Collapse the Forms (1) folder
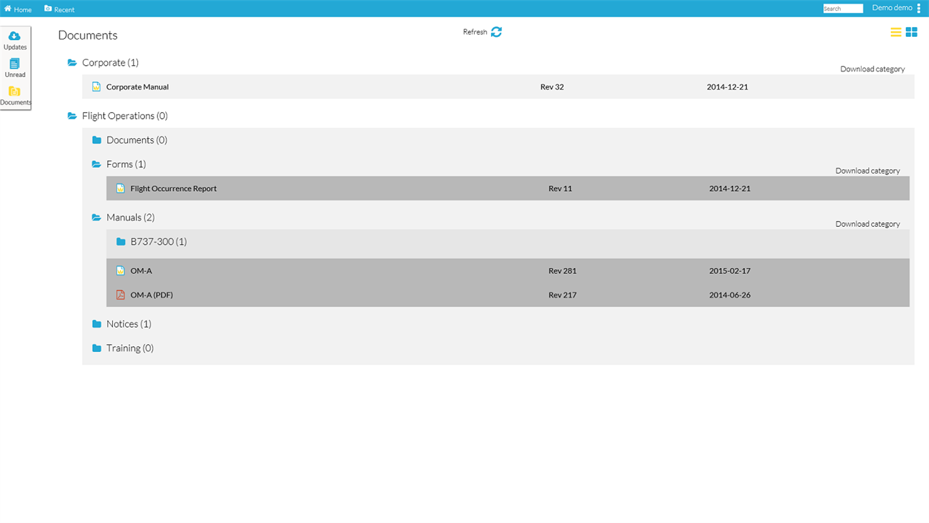The height and width of the screenshot is (523, 929). tap(97, 165)
